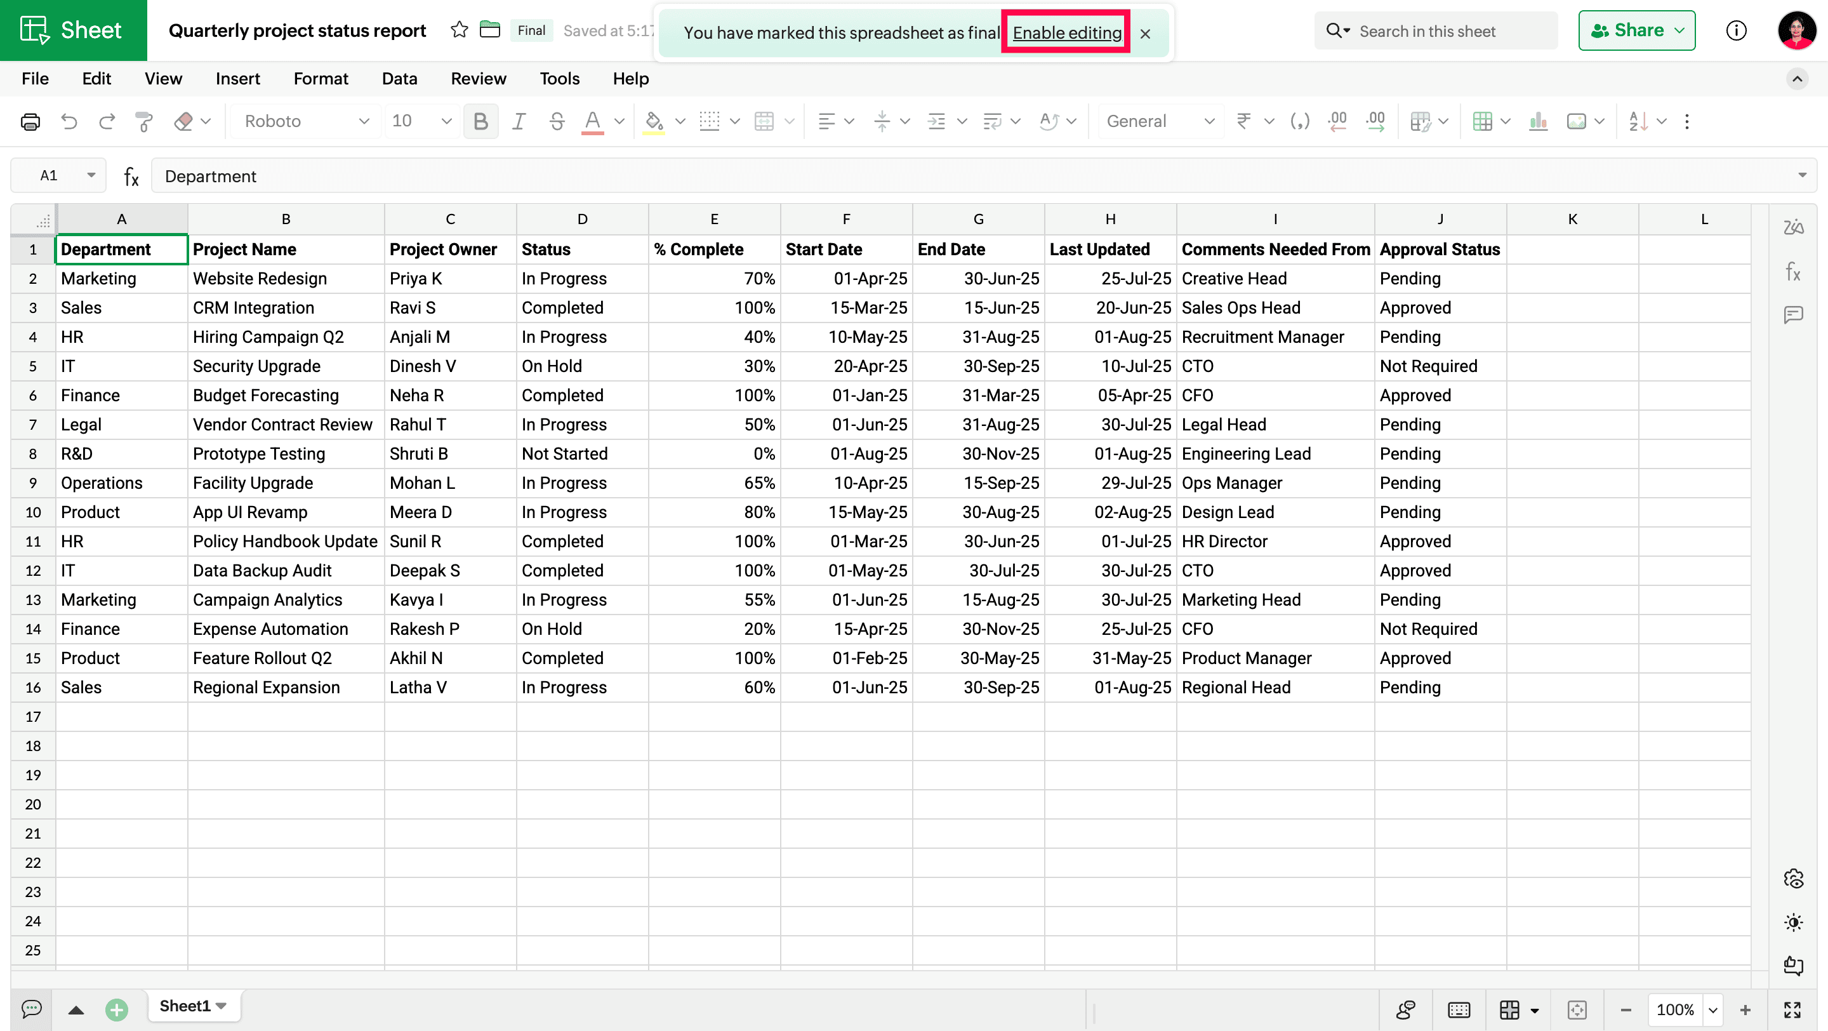Open the 100% zoom level dropdown
Image resolution: width=1828 pixels, height=1031 pixels.
(1712, 1009)
